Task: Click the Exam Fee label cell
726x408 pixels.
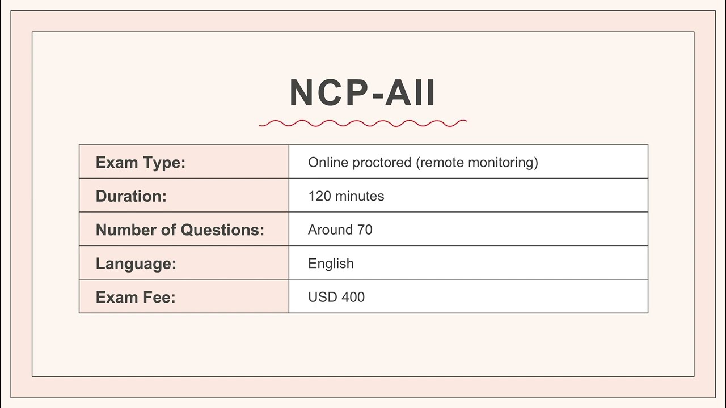Action: pyautogui.click(x=184, y=296)
